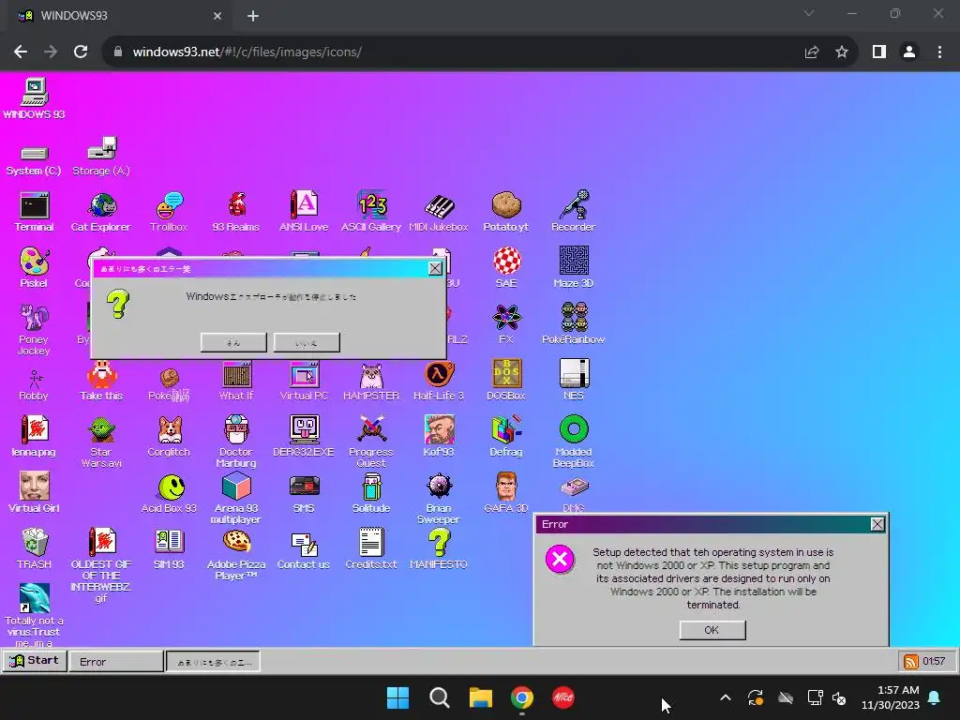
Task: Click the RSS feed tray icon
Action: pyautogui.click(x=910, y=661)
